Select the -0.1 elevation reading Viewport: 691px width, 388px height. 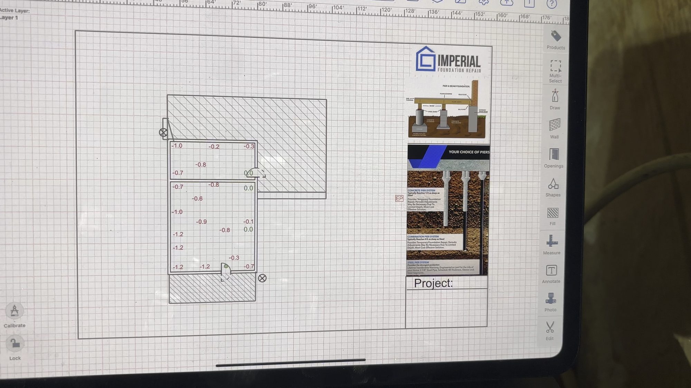click(248, 221)
